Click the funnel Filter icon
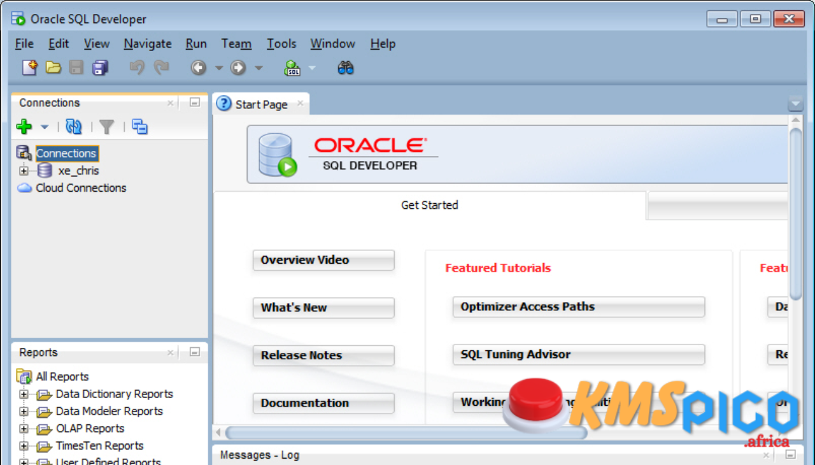This screenshot has width=815, height=465. pyautogui.click(x=106, y=127)
